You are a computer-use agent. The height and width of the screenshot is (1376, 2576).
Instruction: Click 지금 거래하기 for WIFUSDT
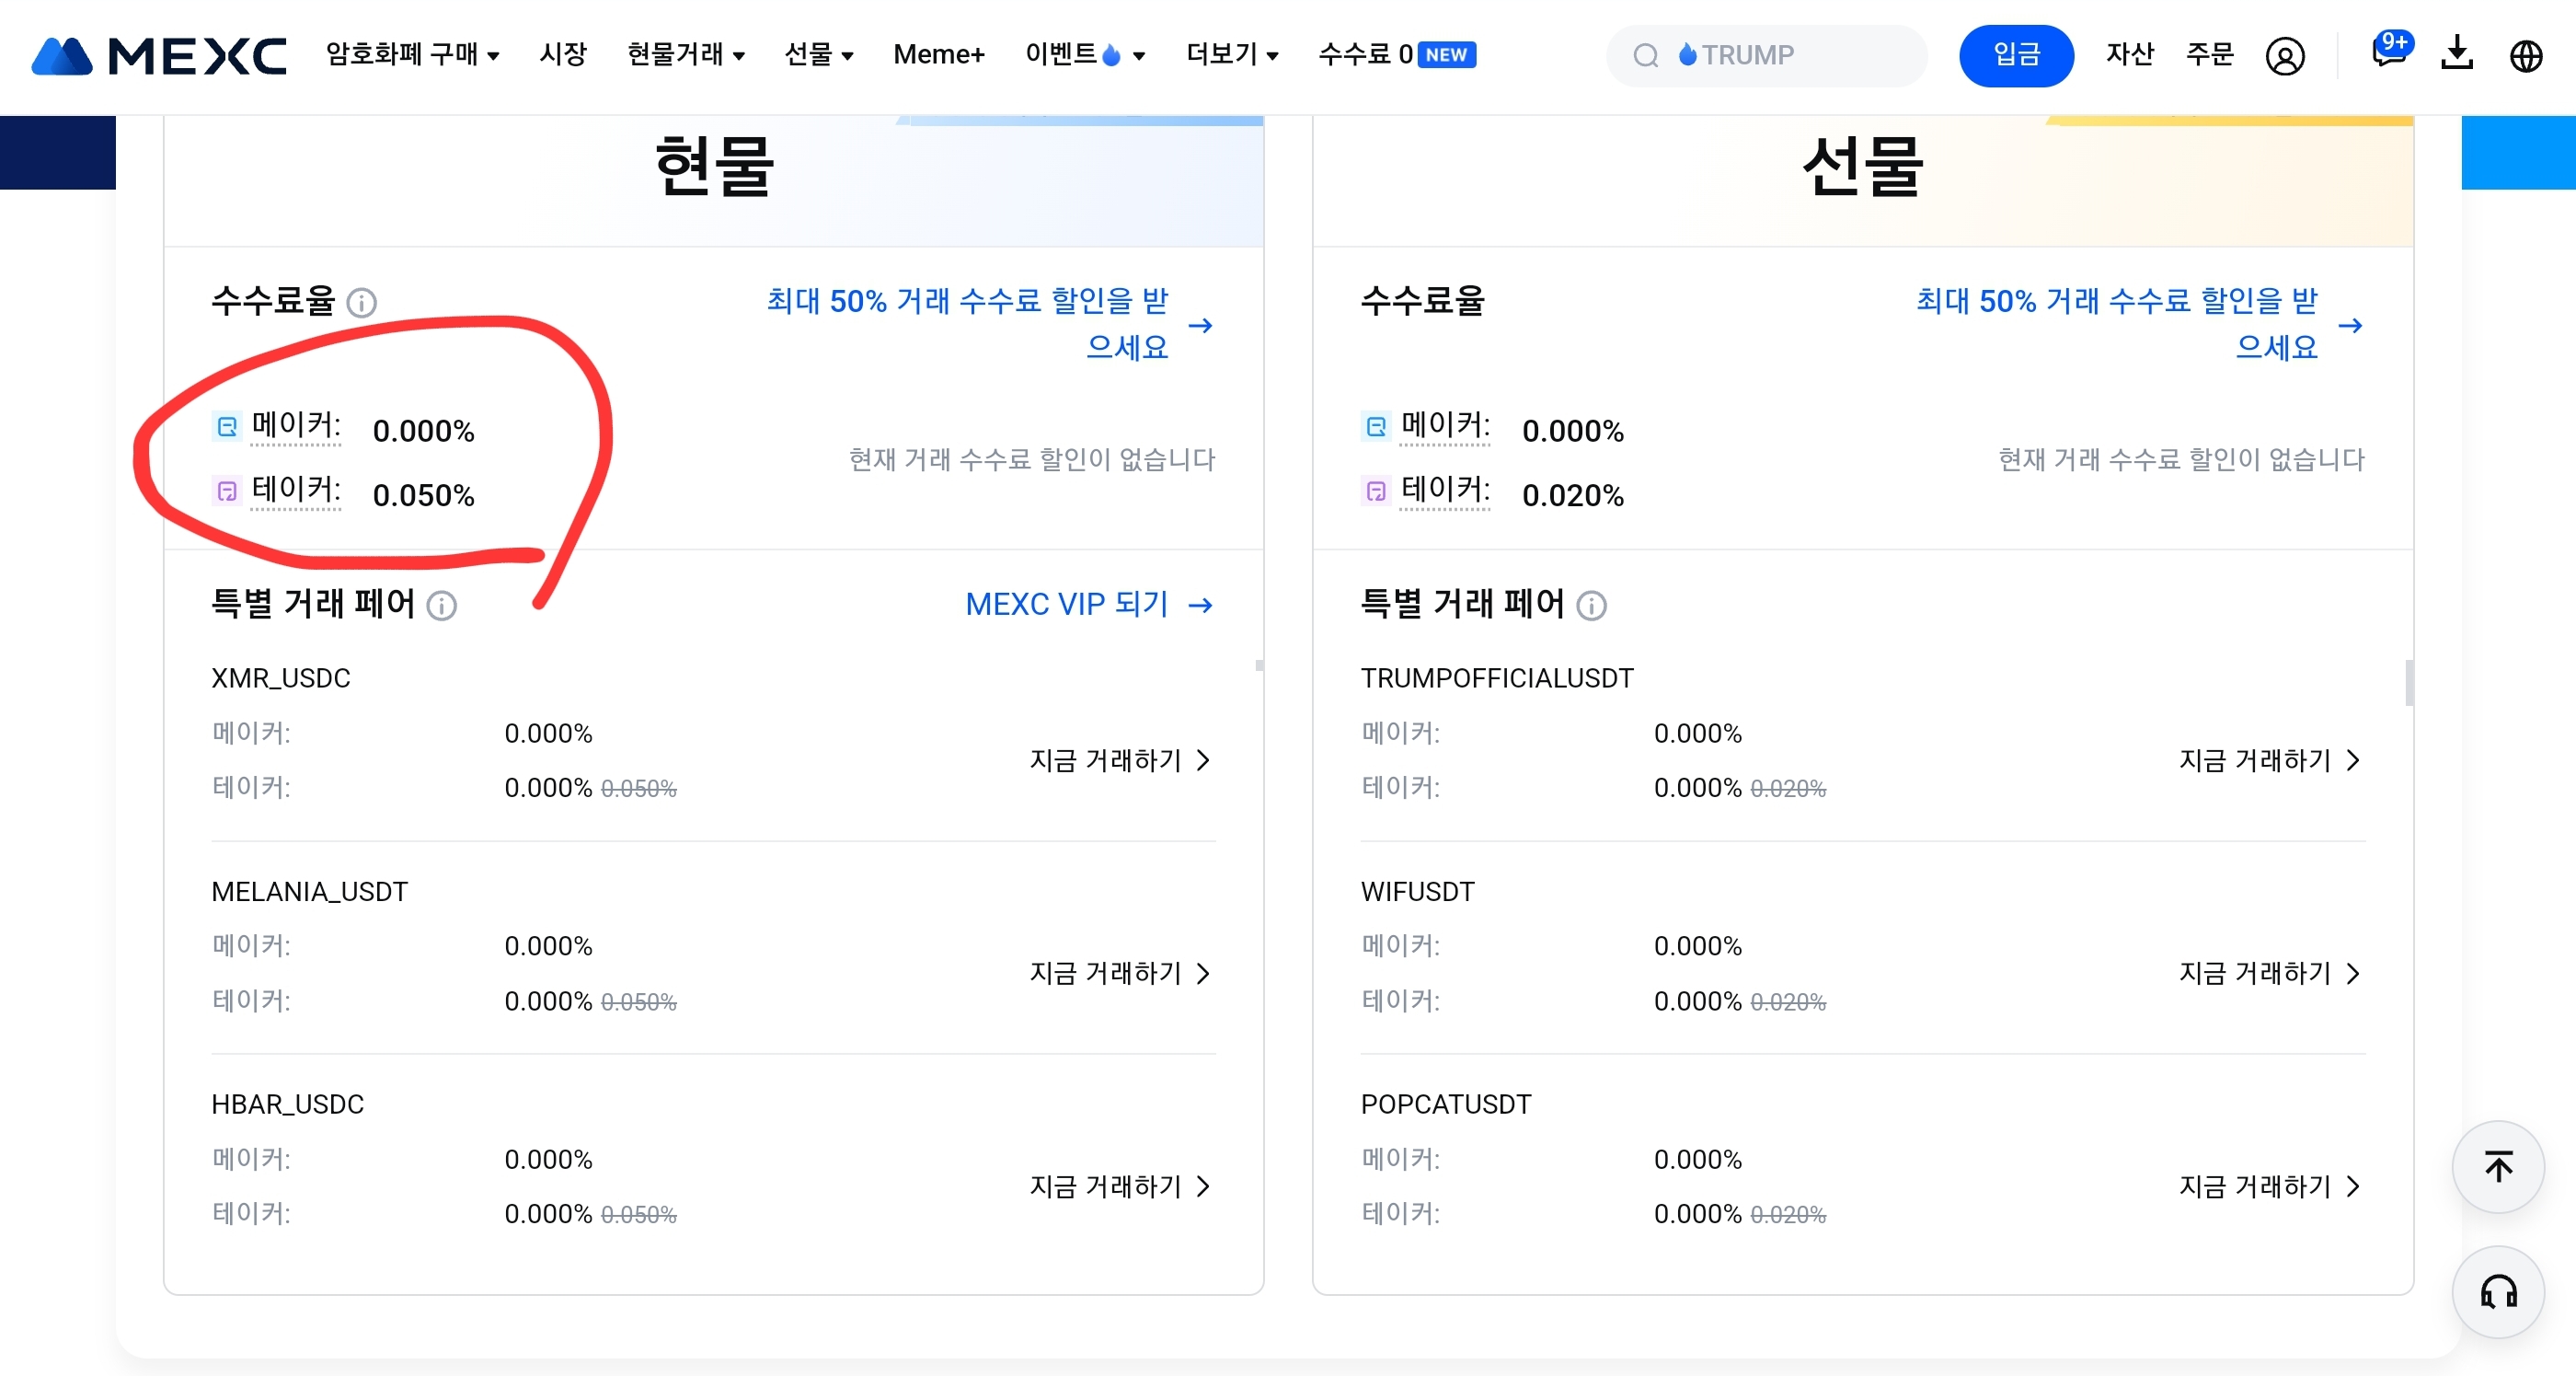(2268, 974)
